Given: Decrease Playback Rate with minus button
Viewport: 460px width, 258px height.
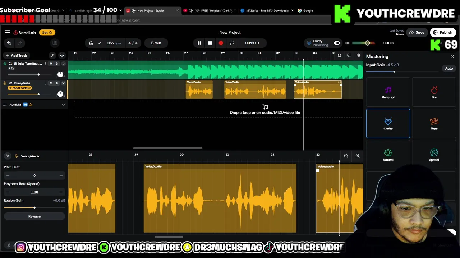Looking at the screenshot, I should 8,192.
